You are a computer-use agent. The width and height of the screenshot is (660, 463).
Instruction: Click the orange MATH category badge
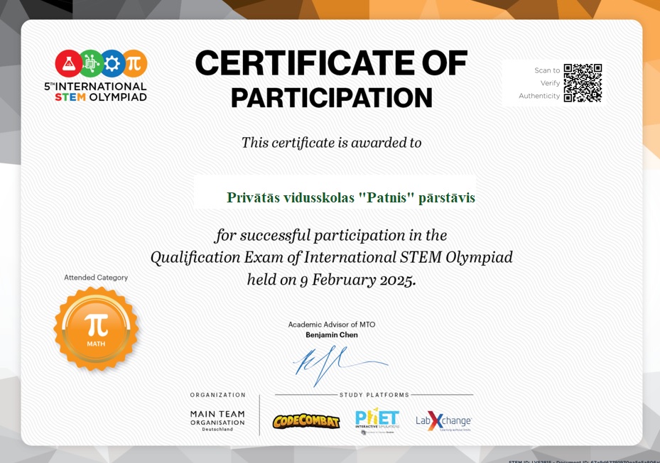pyautogui.click(x=96, y=328)
